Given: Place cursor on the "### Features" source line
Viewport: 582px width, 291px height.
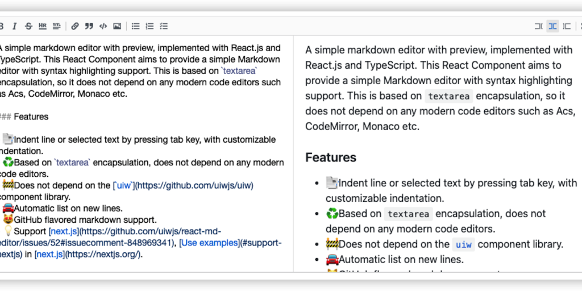Looking at the screenshot, I should pos(28,117).
